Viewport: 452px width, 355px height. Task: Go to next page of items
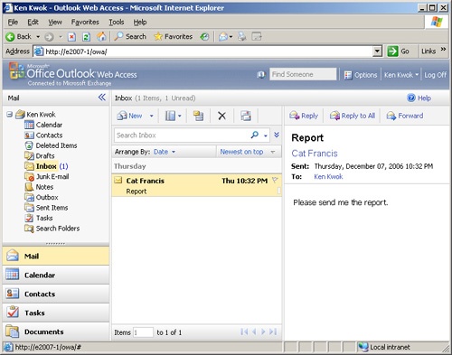263,332
